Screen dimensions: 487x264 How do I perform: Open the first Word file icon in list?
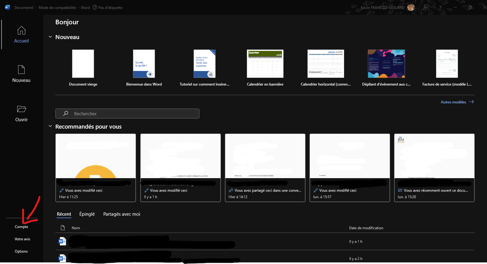point(62,241)
